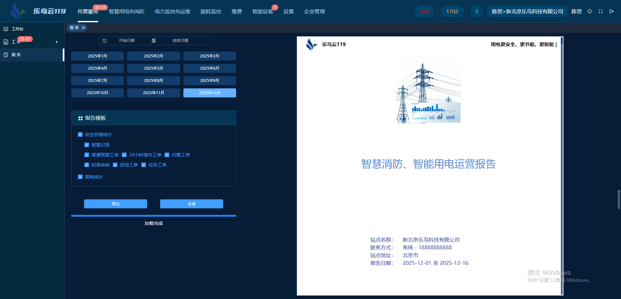Click the 工单 sidebar document icon
This screenshot has height=299, width=621.
6,42
